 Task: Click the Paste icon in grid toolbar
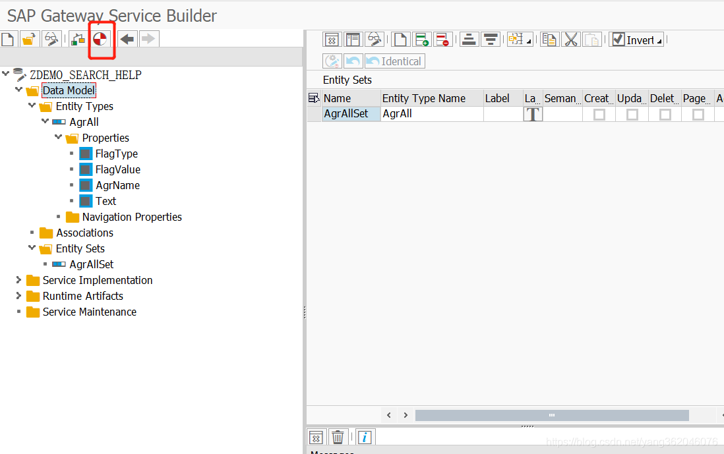(x=592, y=40)
